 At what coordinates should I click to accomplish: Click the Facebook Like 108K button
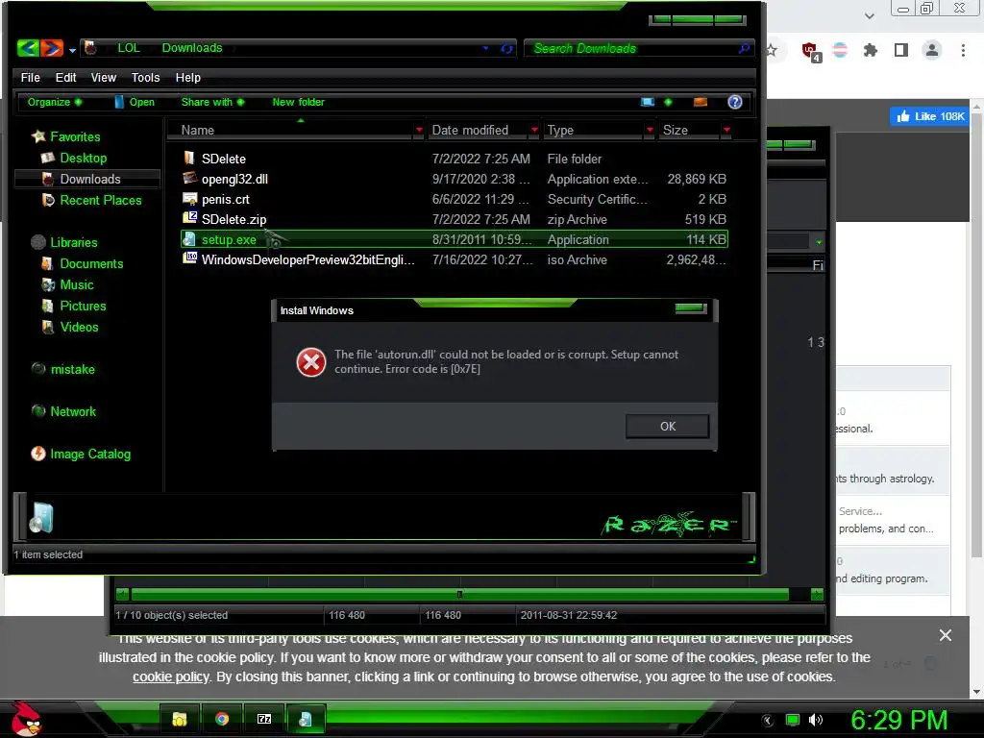(x=930, y=116)
